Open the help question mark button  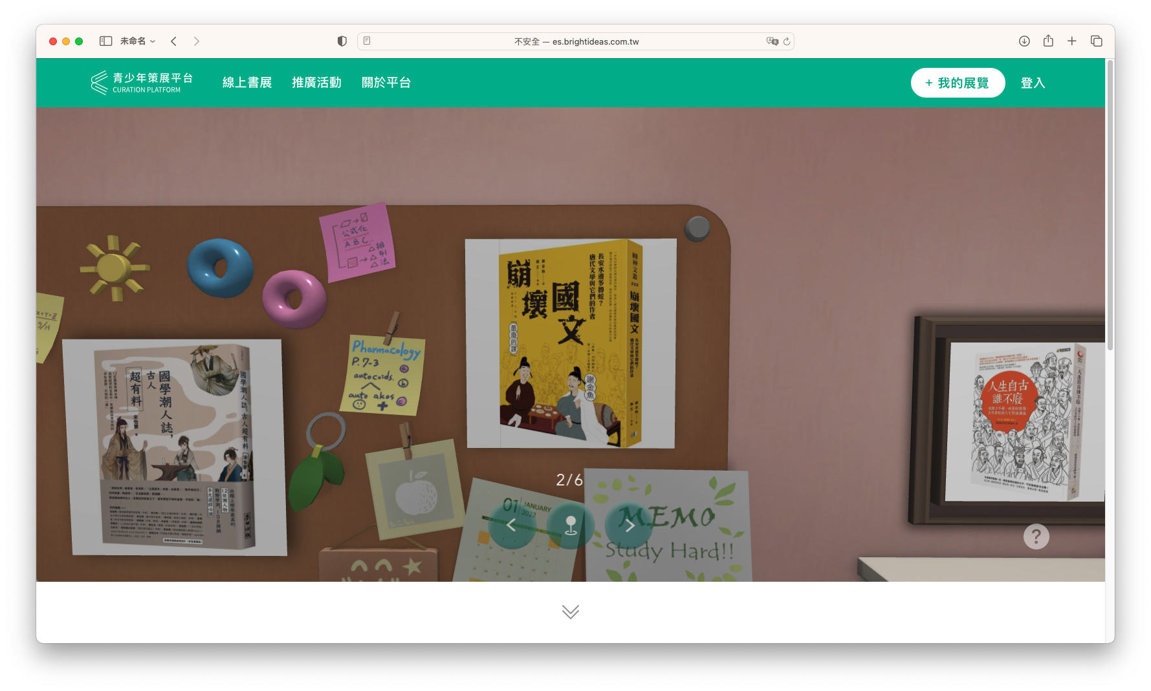coord(1036,537)
